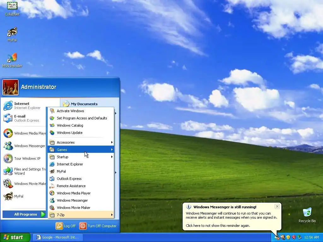The height and width of the screenshot is (242, 323).
Task: Expand the Startup submenu
Action: pos(81,157)
